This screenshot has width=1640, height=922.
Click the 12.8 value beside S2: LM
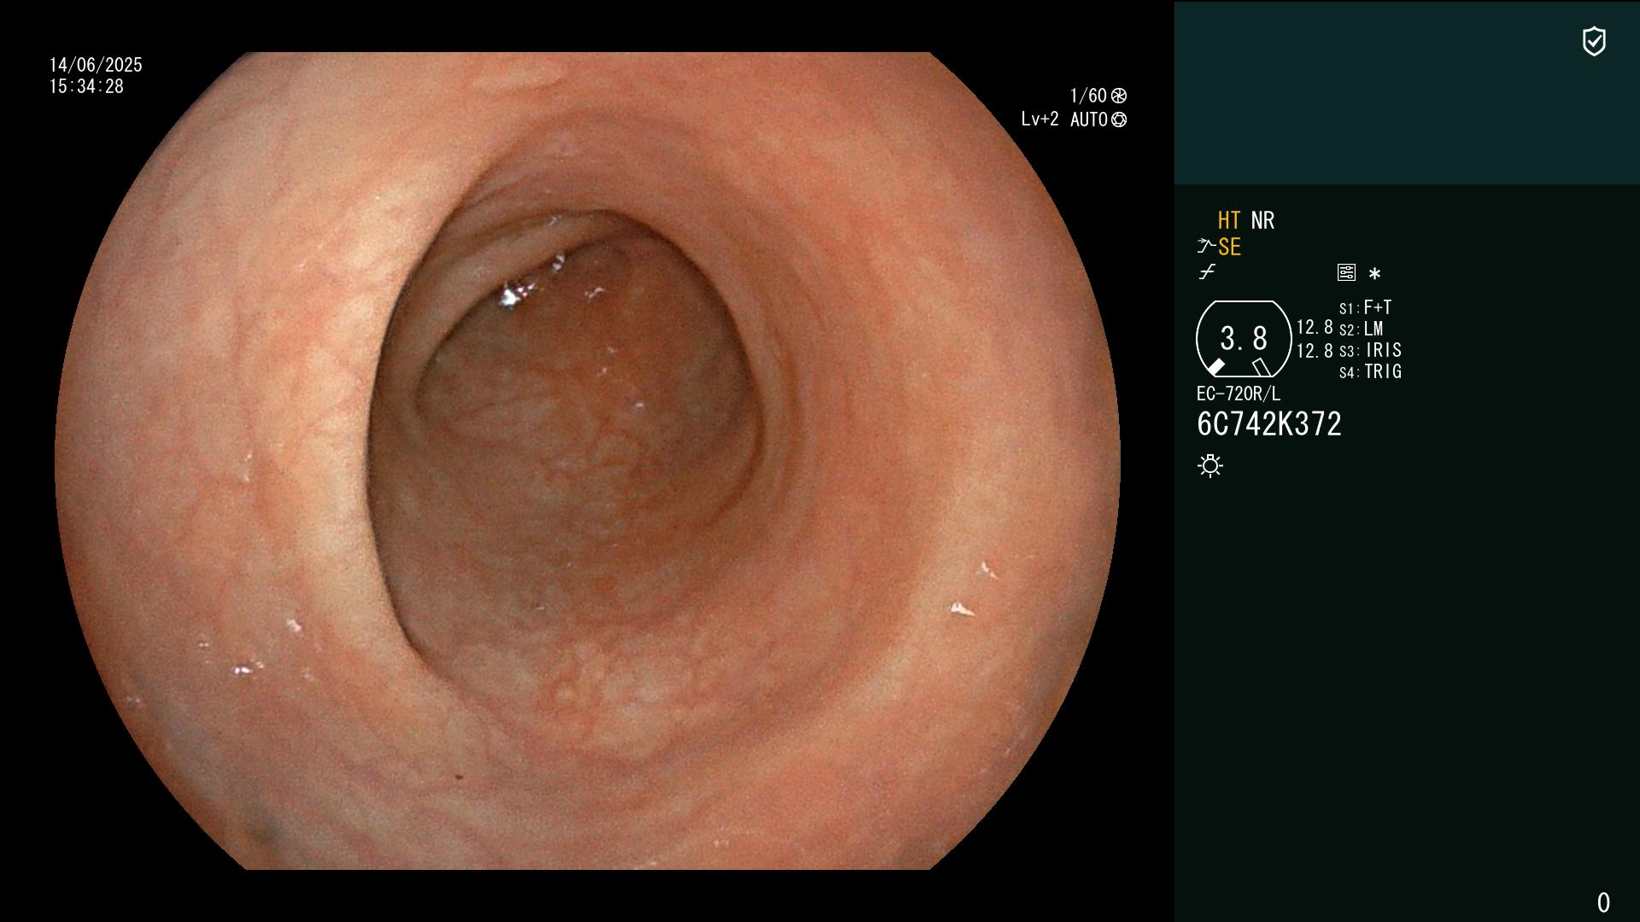coord(1315,328)
